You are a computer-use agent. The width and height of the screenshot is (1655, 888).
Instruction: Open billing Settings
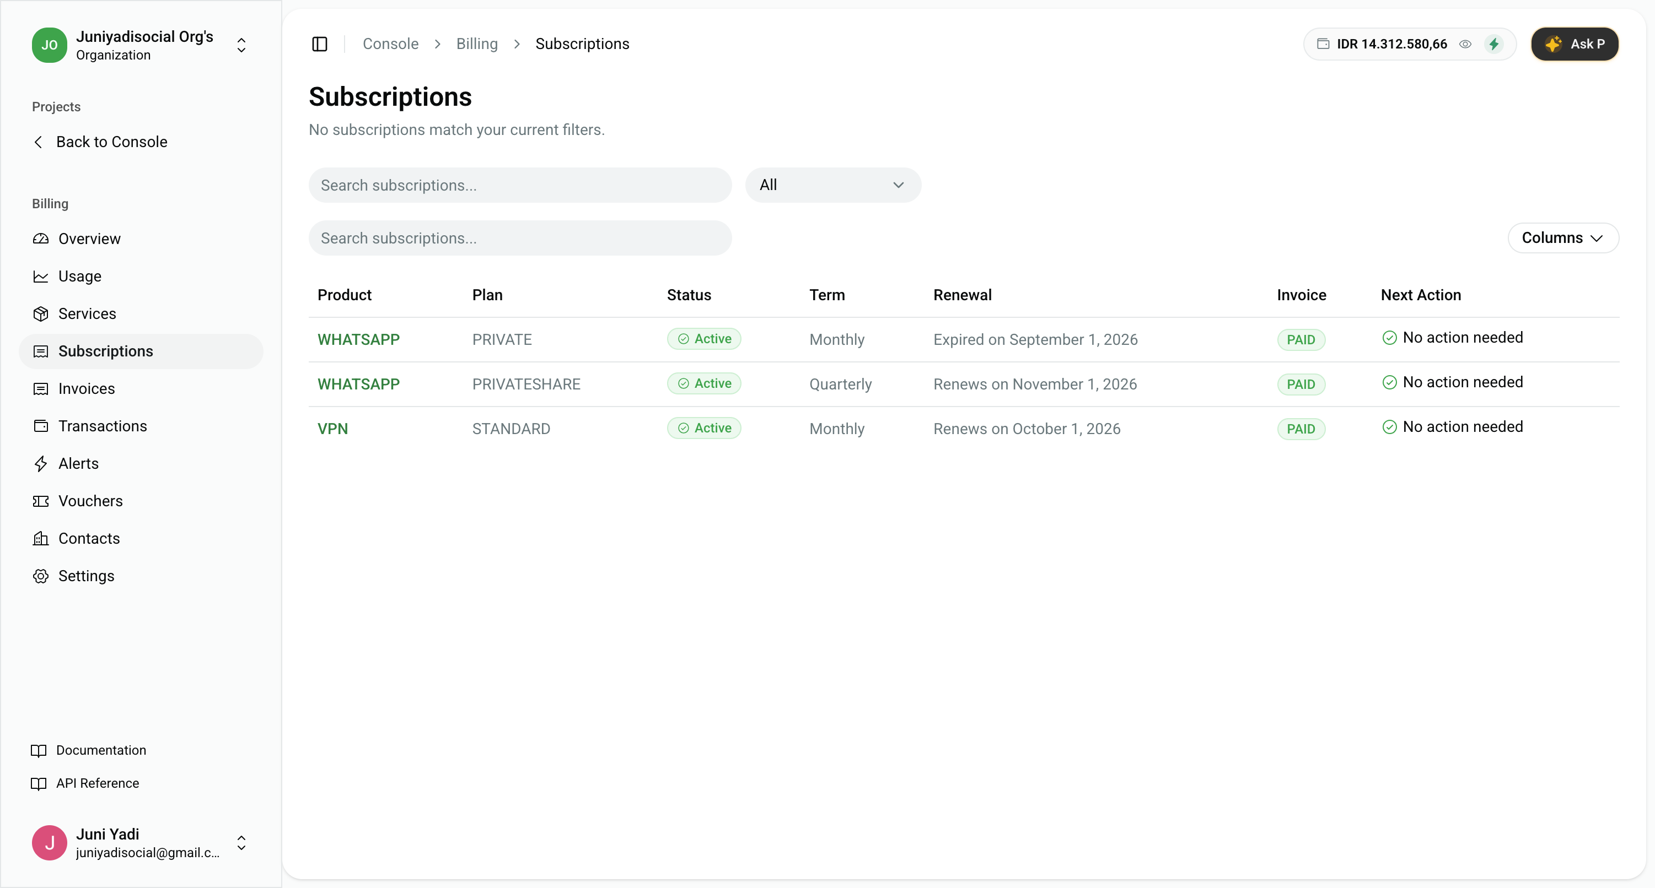141,576
